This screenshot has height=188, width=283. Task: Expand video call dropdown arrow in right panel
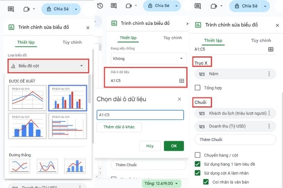(x=221, y=6)
